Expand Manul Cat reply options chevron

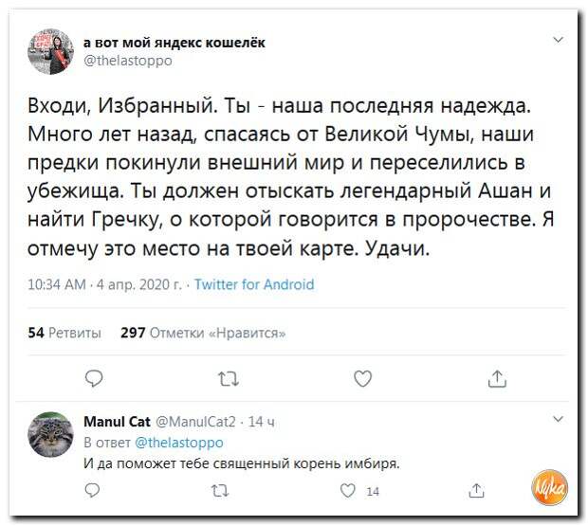coord(557,420)
